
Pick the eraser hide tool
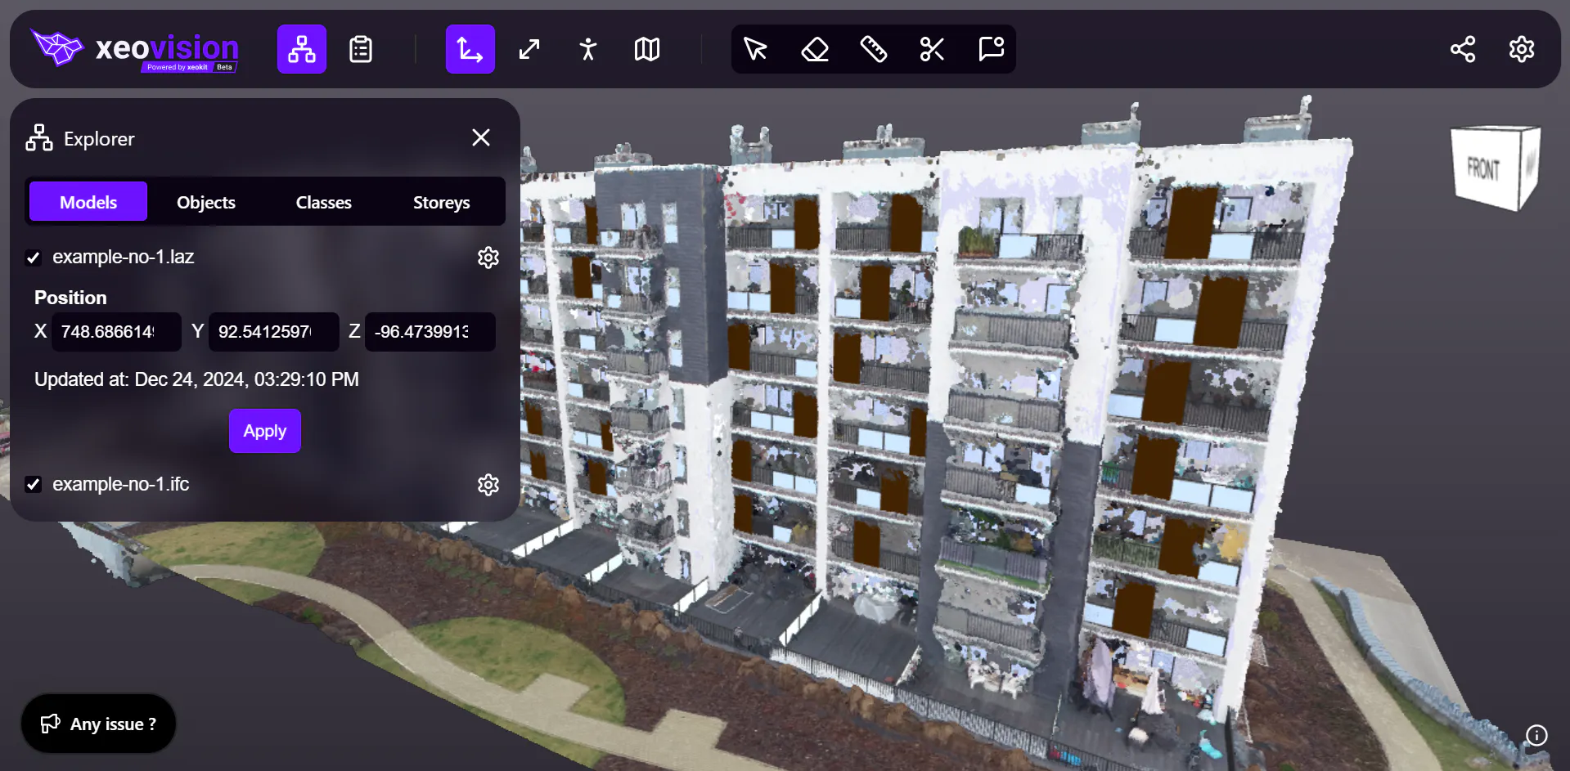pyautogui.click(x=815, y=49)
